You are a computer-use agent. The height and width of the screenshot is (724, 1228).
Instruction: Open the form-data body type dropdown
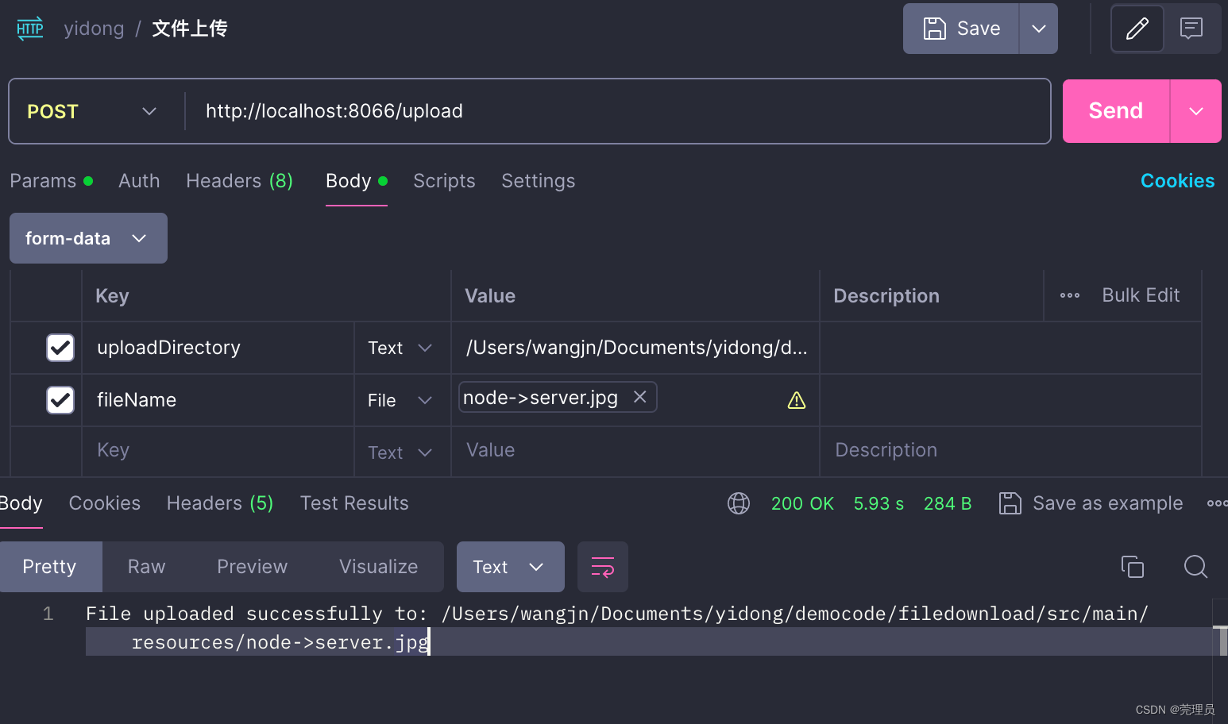pos(88,238)
